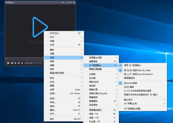Select highlighted '3D 视频输出' menu item

(x=101, y=65)
